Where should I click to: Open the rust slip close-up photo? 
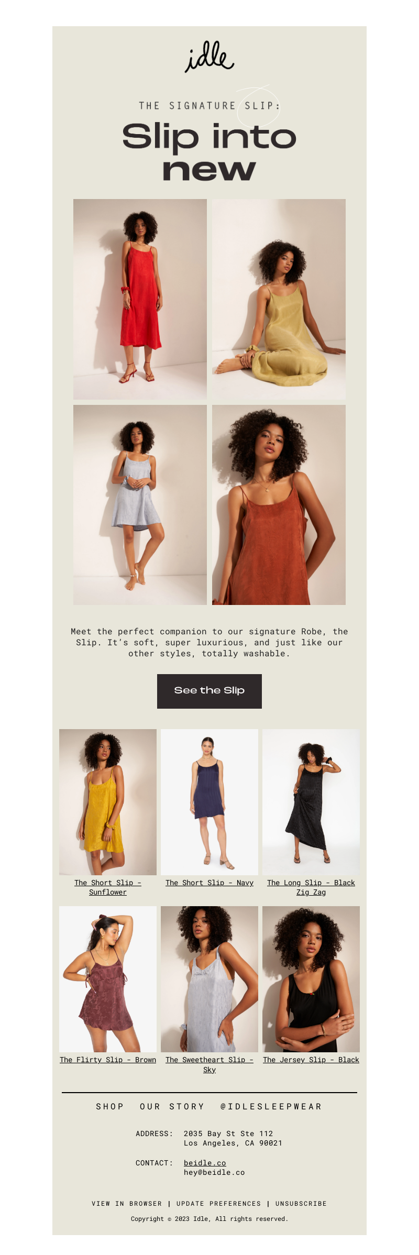point(279,505)
